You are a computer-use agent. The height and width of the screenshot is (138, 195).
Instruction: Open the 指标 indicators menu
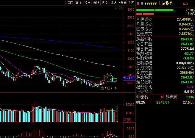tap(70, 3)
